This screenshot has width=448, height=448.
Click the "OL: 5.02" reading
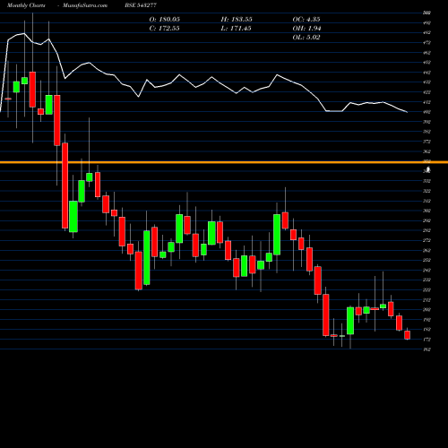(306, 38)
